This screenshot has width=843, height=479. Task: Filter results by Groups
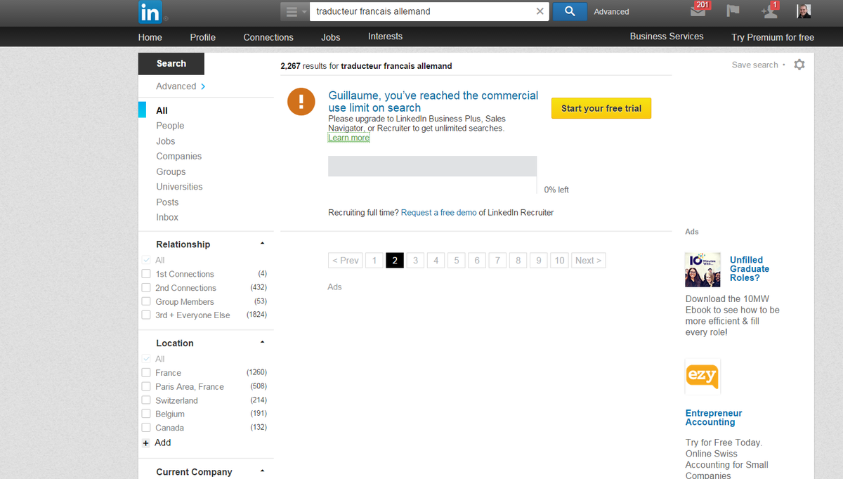click(x=171, y=172)
